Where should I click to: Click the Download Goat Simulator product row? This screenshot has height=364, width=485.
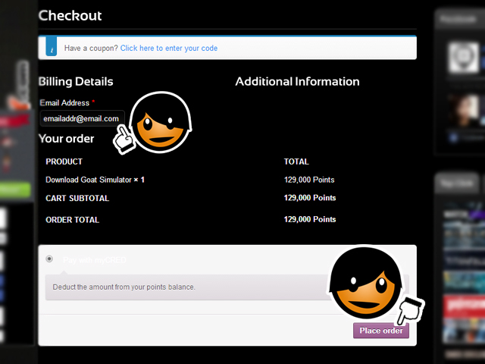(95, 180)
